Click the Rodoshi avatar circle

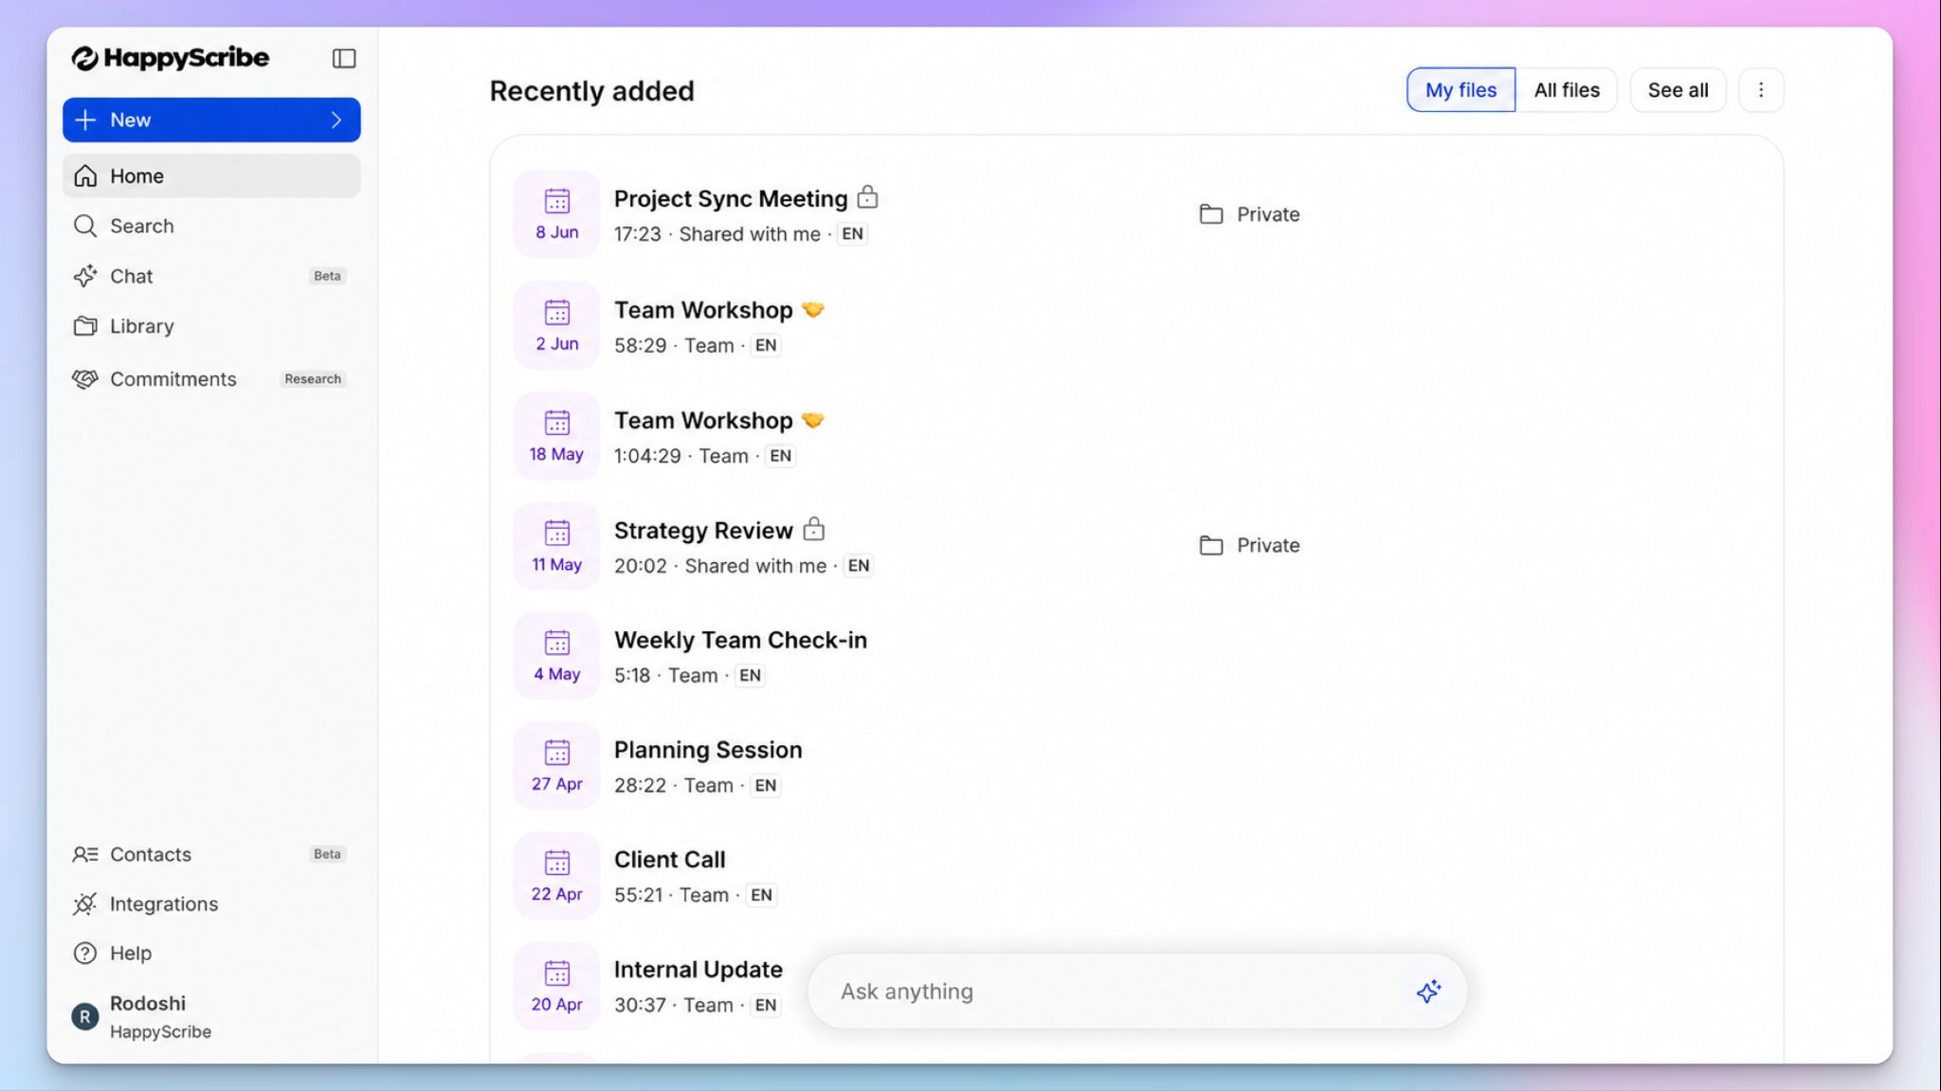tap(85, 1017)
